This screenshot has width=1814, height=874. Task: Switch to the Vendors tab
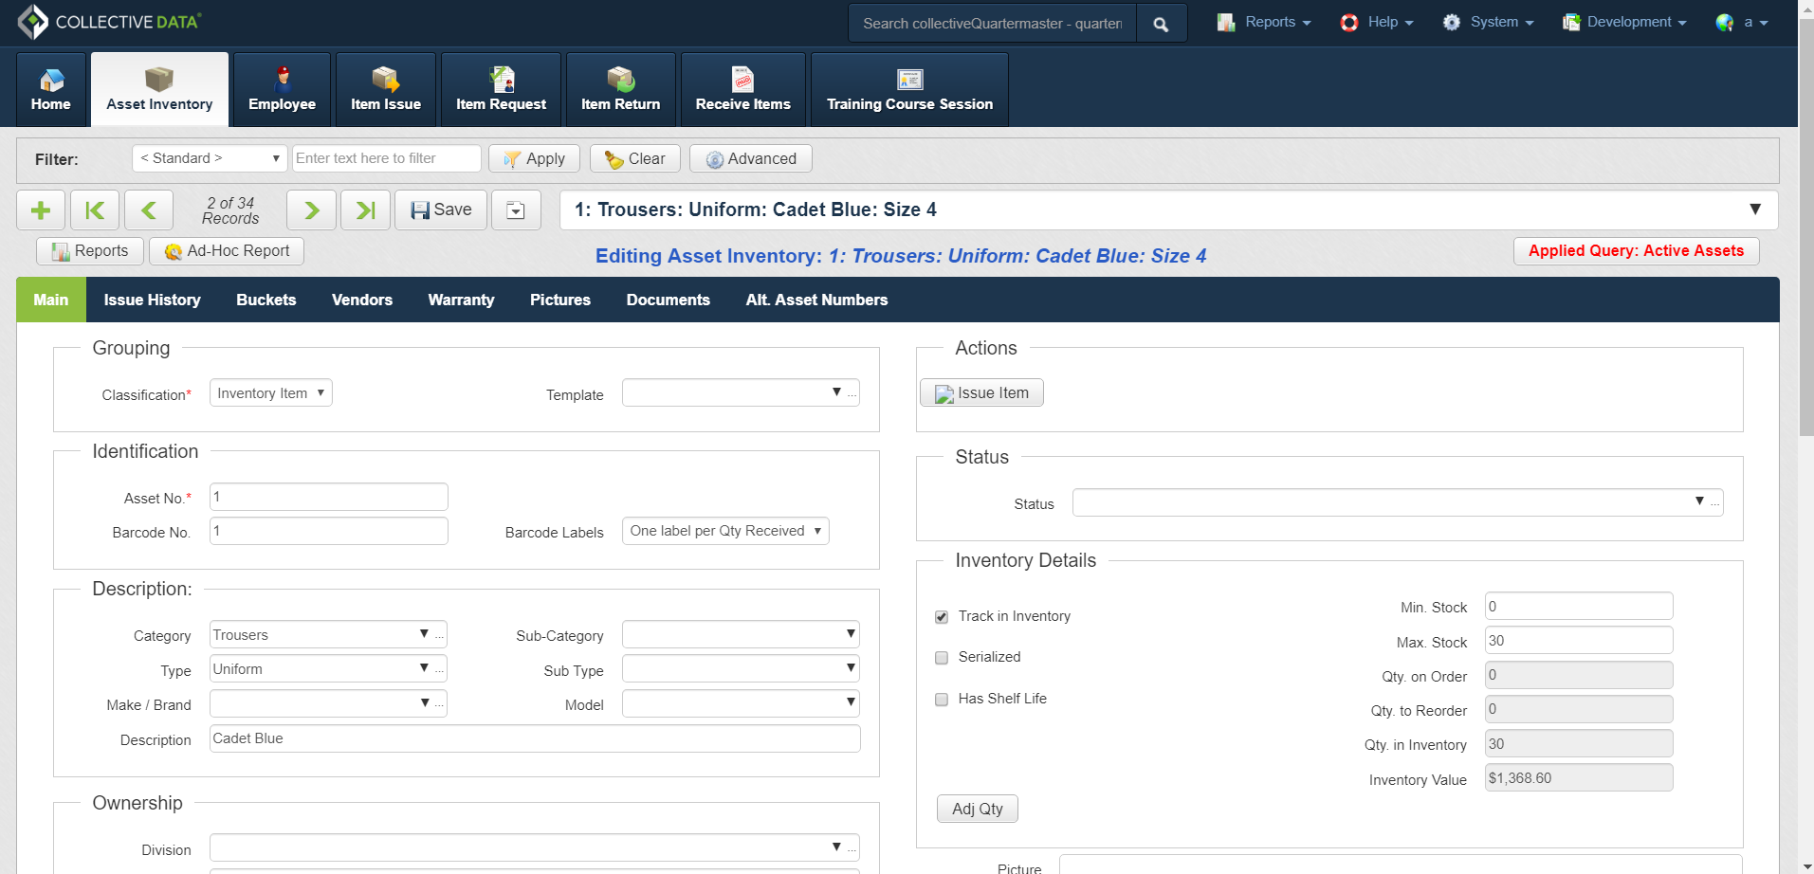(362, 300)
